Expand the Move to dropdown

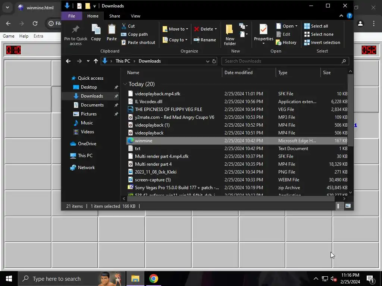click(x=187, y=29)
